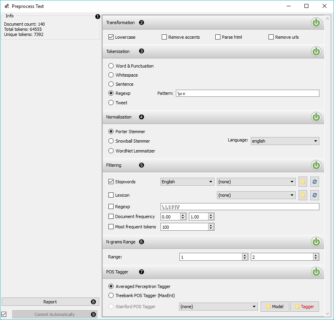Enable the Remove urls checkbox
This screenshot has width=334, height=320.
coord(271,37)
